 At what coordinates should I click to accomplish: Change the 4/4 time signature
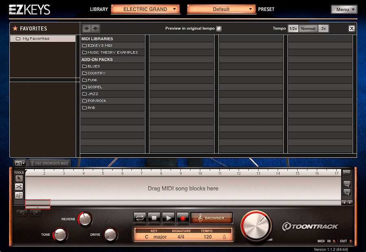click(x=181, y=237)
